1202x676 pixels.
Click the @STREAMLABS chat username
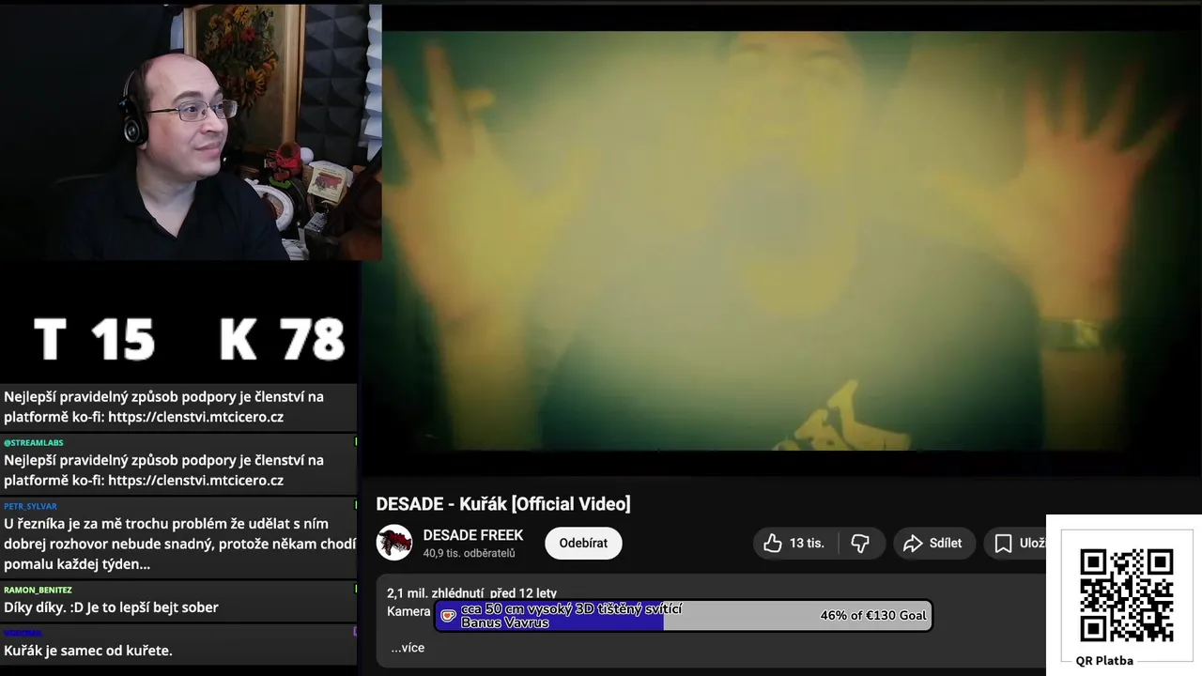(x=33, y=442)
